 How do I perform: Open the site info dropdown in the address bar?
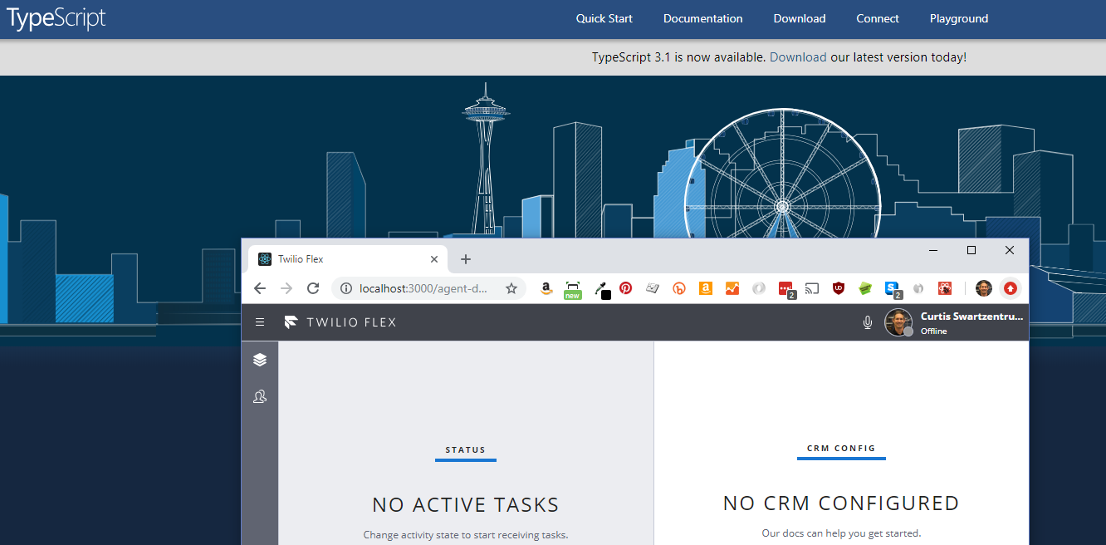point(345,288)
